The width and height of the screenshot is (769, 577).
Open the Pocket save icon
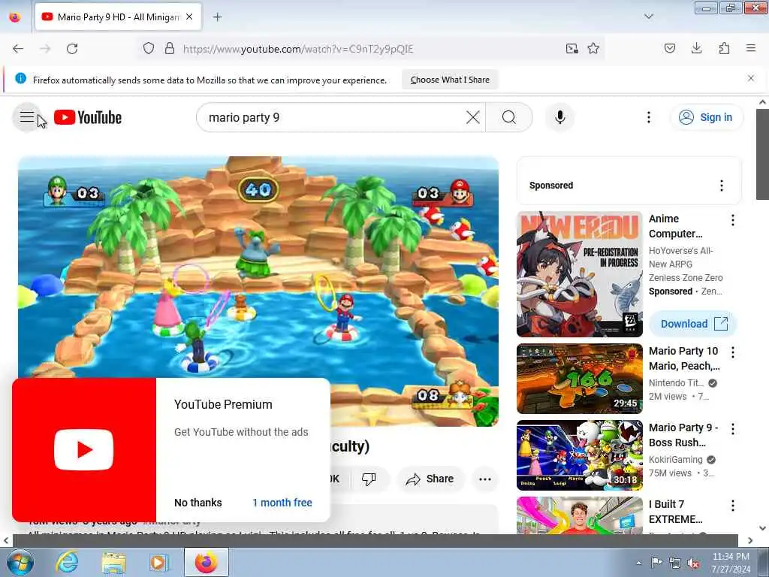pos(669,48)
